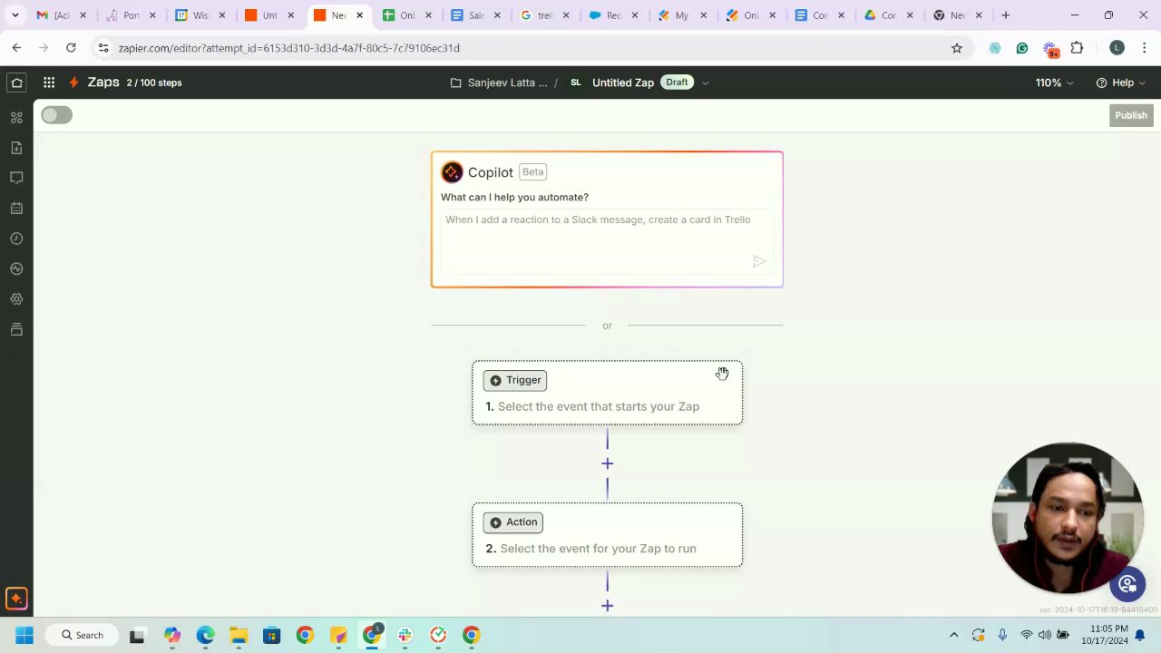Open the Grammarly extension icon
The image size is (1161, 653).
[1022, 48]
